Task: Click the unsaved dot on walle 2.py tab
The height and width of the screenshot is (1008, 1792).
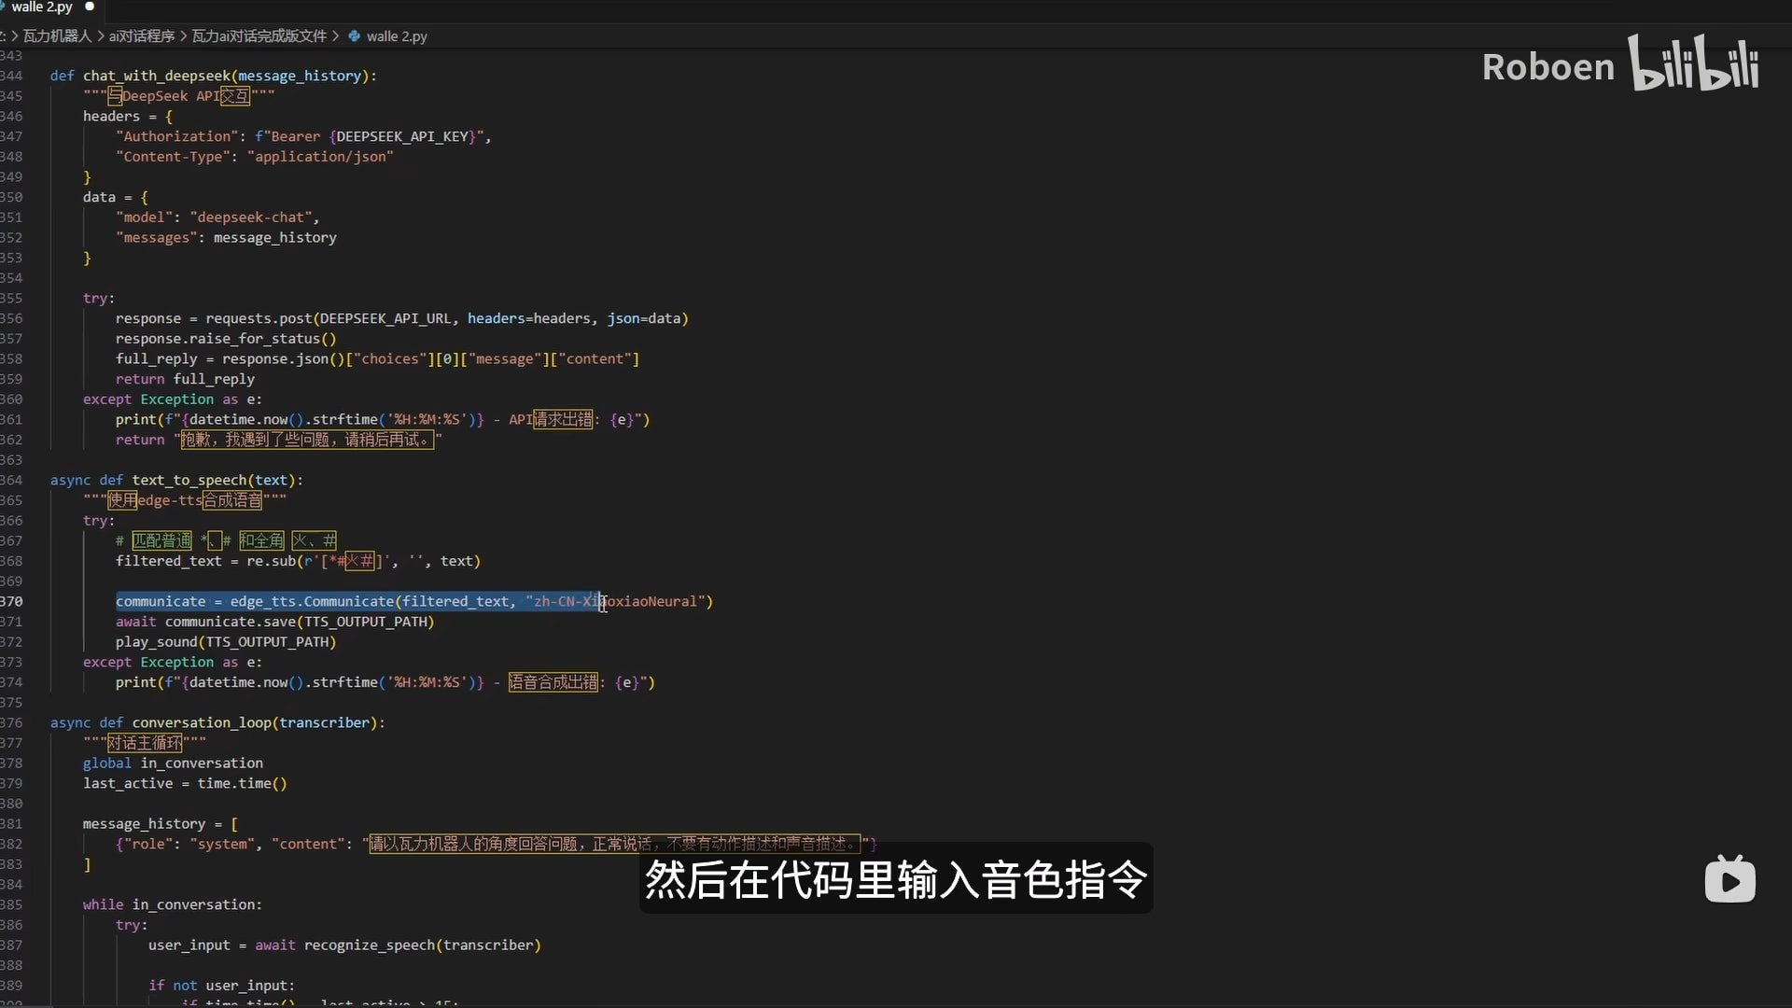Action: tap(90, 7)
